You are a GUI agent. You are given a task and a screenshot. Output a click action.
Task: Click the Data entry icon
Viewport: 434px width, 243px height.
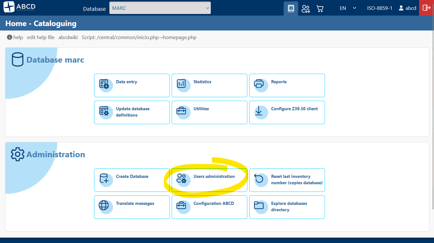click(x=104, y=84)
